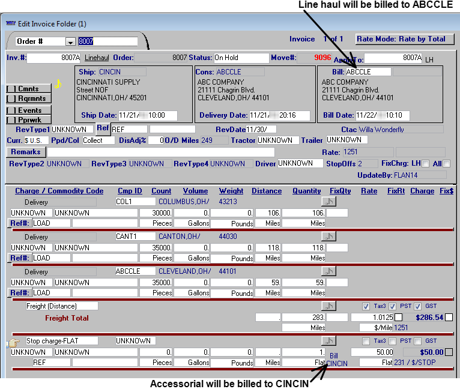The height and width of the screenshot is (389, 460).
Task: Click the Remarks button
Action: coord(26,152)
